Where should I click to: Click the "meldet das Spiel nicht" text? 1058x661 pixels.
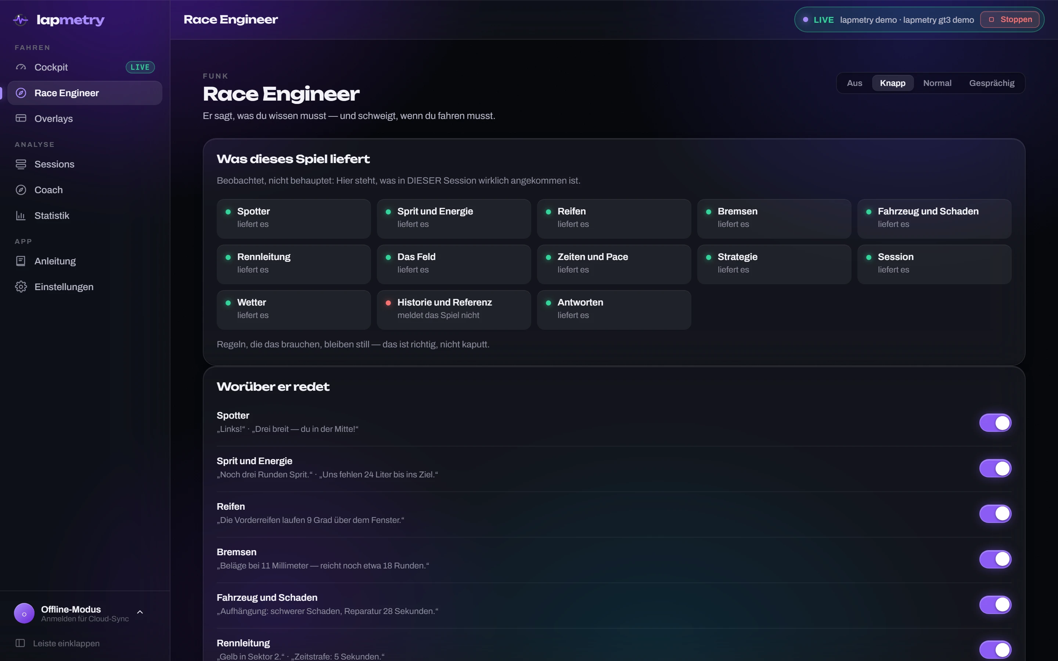(438, 315)
